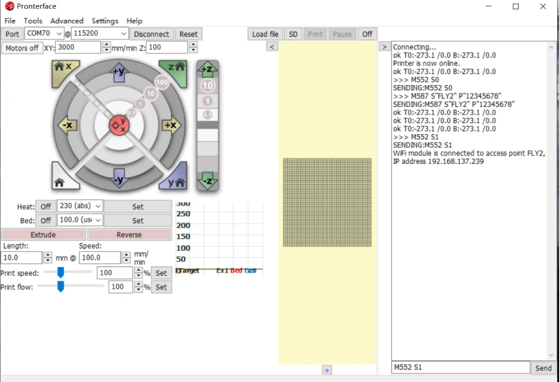Jog the bed with +Y arrow
The width and height of the screenshot is (559, 382).
pyautogui.click(x=119, y=72)
